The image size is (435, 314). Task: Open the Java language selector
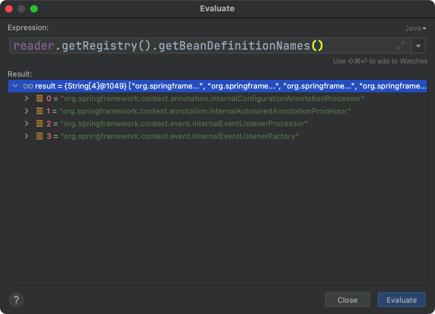(x=415, y=28)
